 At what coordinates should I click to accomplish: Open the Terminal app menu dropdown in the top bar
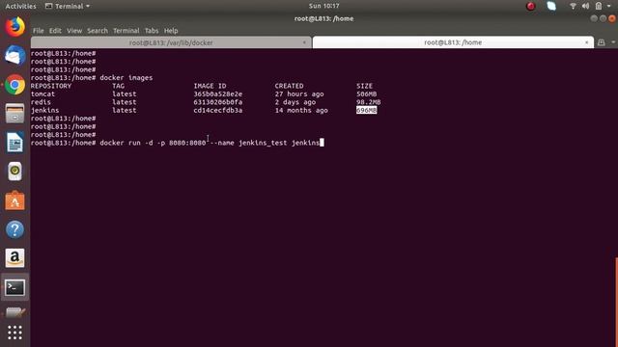(68, 6)
